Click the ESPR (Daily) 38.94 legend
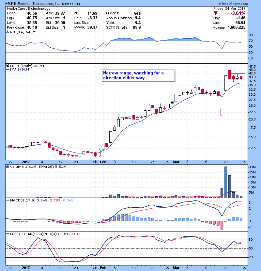This screenshot has width=261, height=271. 27,66
